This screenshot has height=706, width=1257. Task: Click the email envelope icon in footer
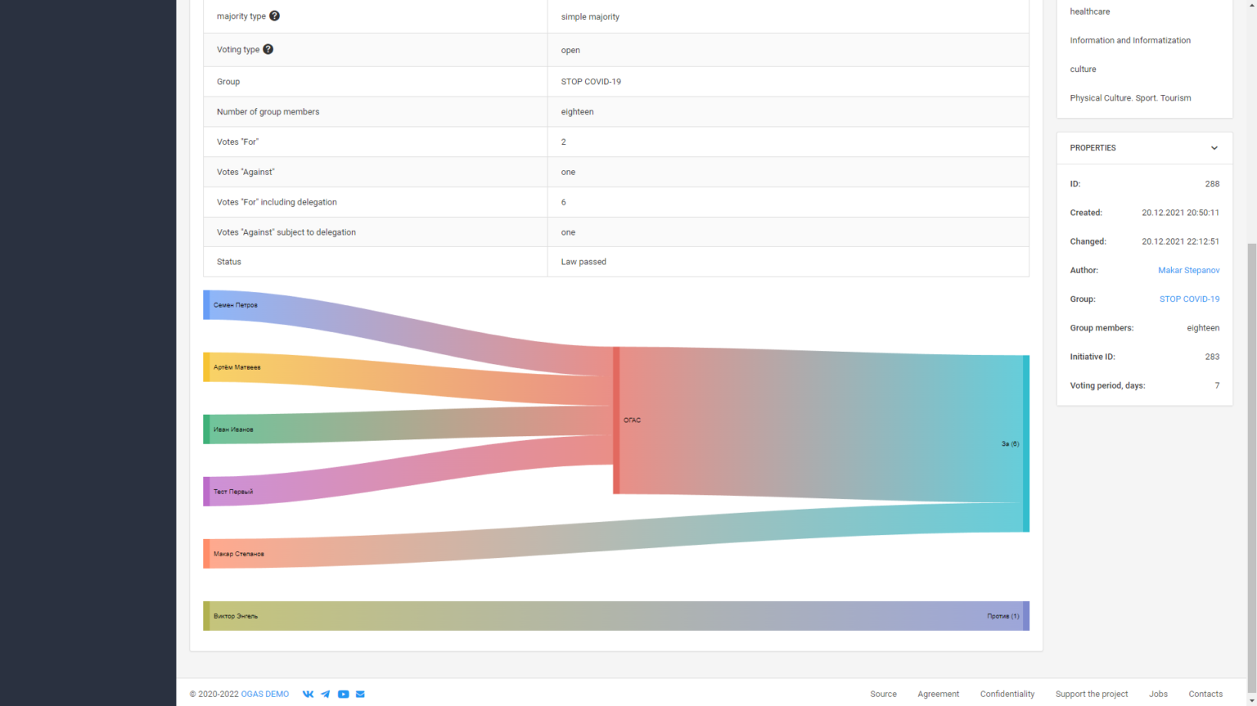(360, 694)
